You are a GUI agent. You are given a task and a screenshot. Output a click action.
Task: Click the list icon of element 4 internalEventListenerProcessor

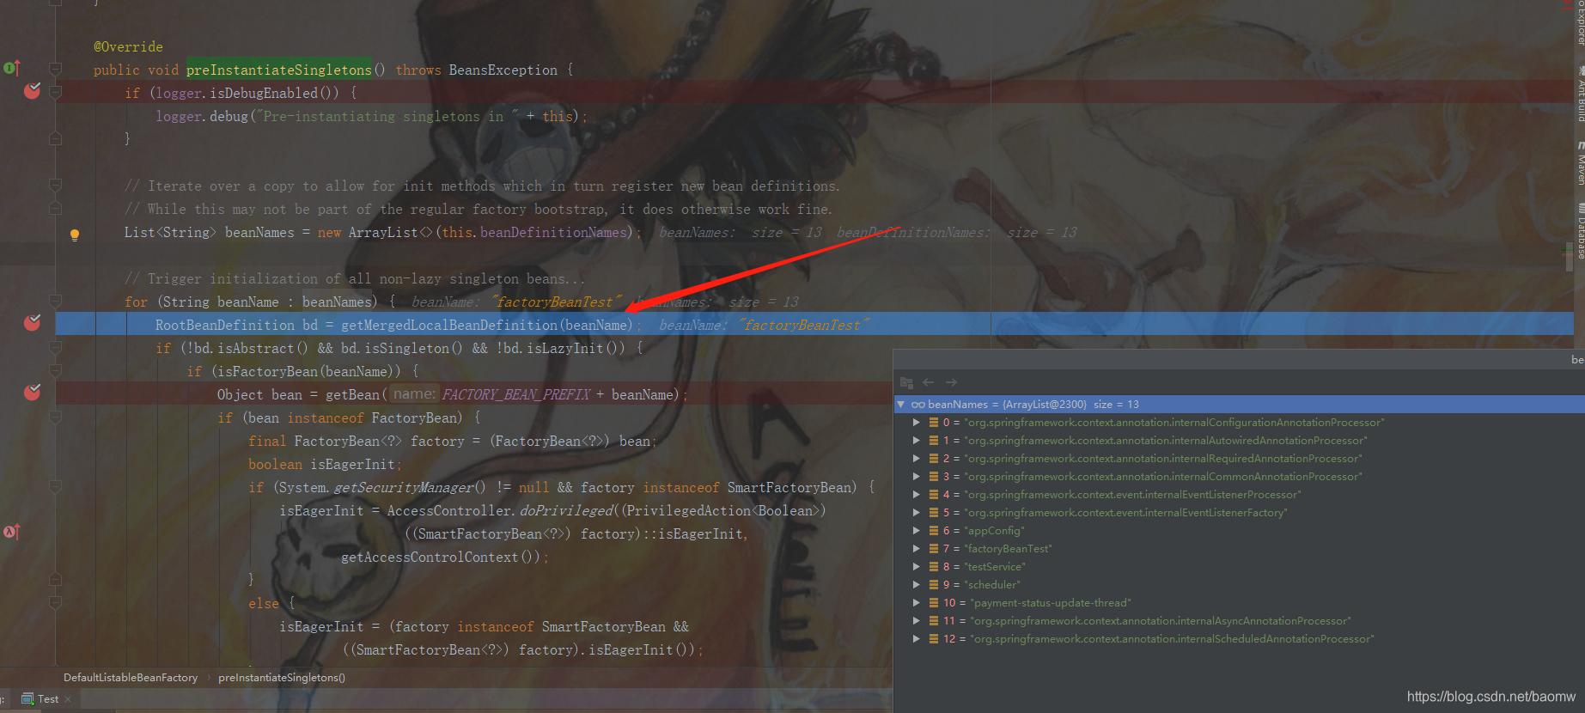pos(933,495)
